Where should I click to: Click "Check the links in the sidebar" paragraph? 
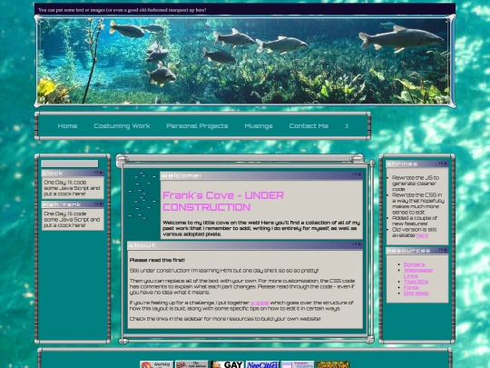[225, 319]
